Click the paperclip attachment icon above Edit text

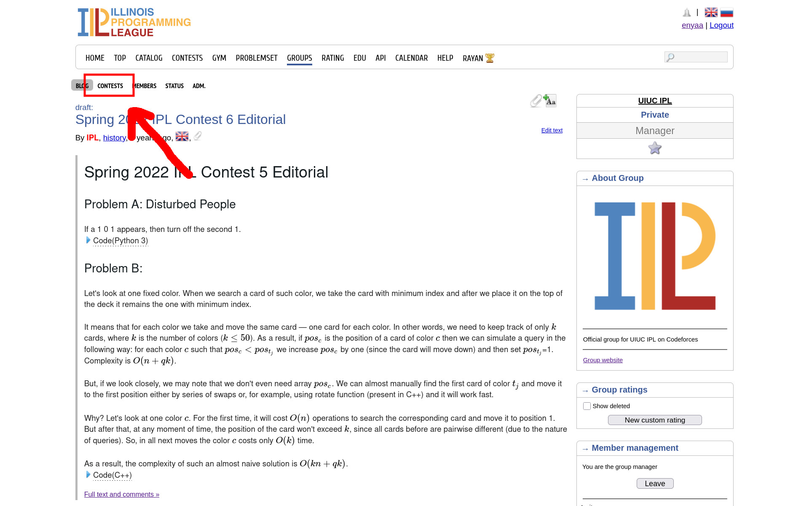(x=536, y=101)
